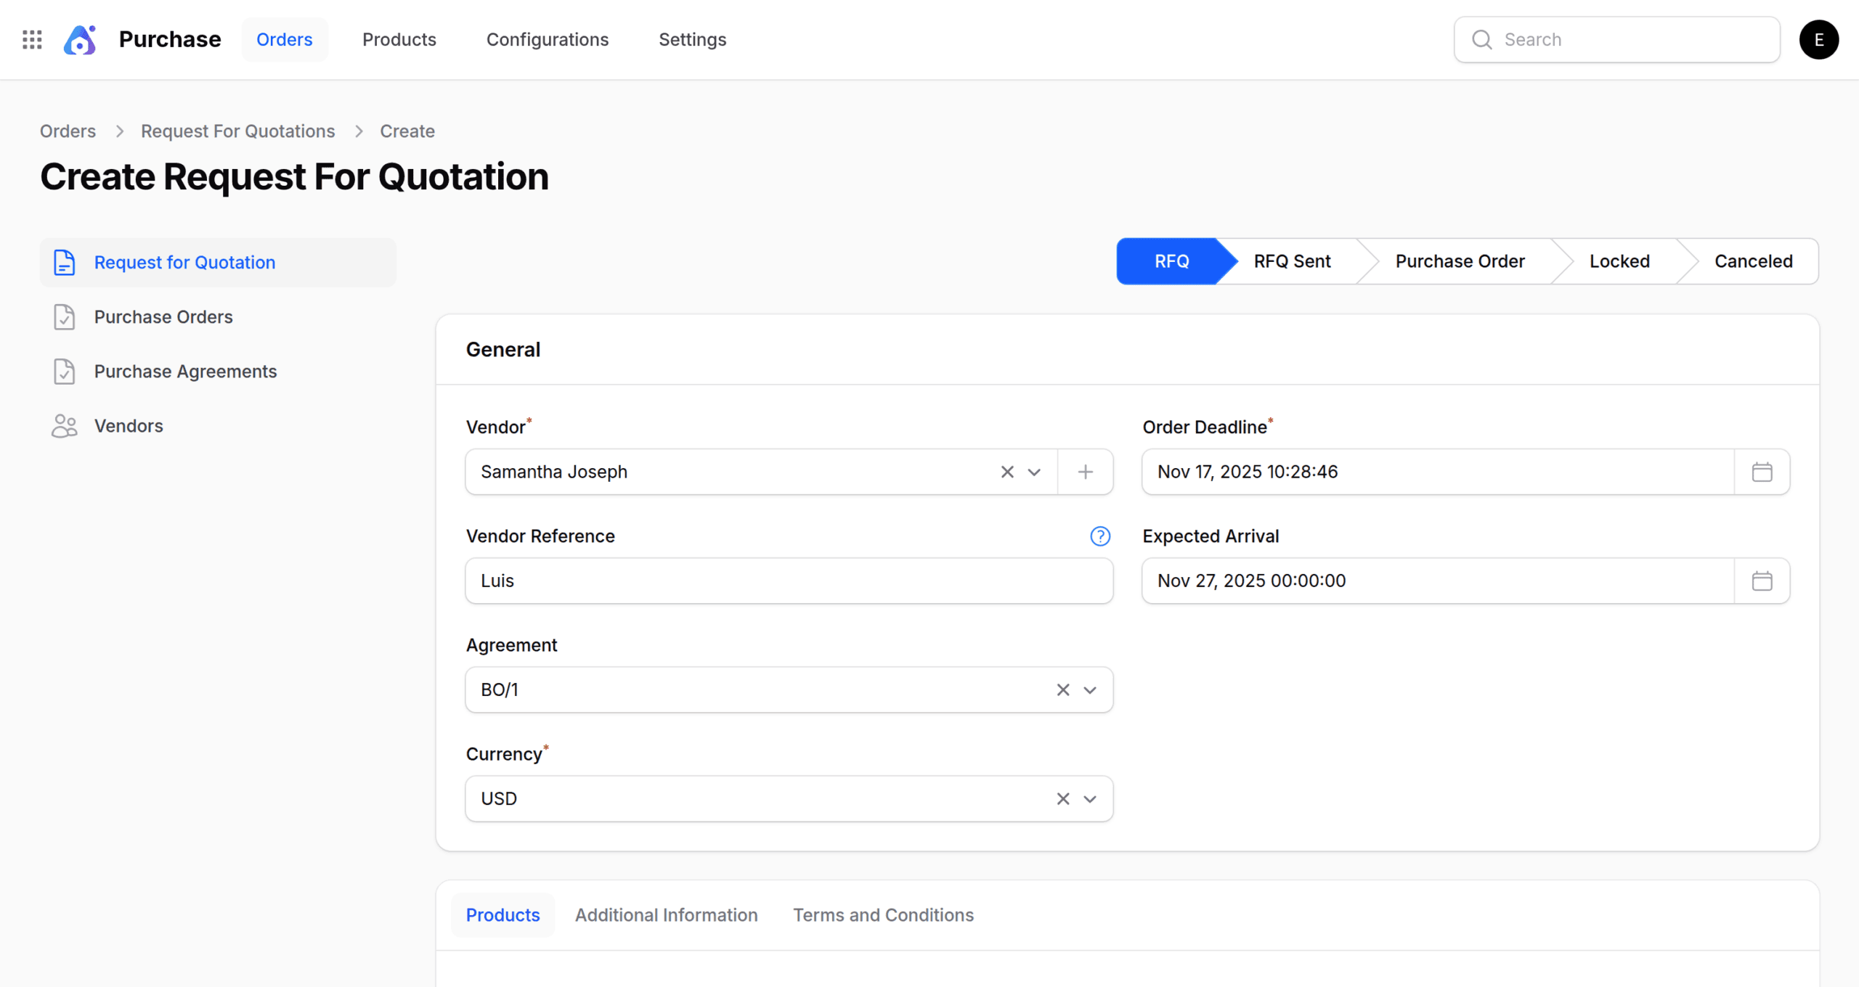
Task: Switch to the Additional Information tab
Action: pos(666,915)
